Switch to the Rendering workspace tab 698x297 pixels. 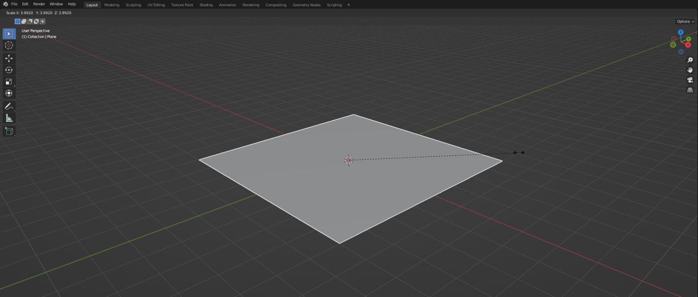(x=251, y=5)
